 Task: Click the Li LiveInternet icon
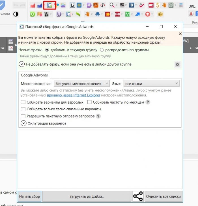72,5
